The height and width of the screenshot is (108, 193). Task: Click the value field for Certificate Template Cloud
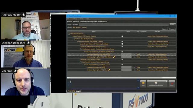pos(126,67)
